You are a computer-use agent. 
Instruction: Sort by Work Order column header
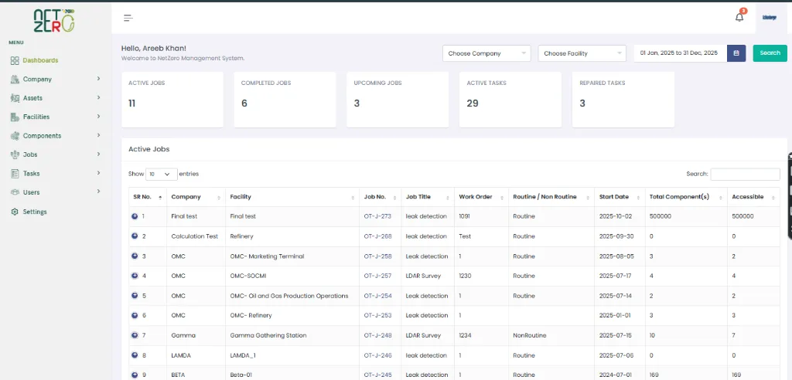tap(481, 197)
